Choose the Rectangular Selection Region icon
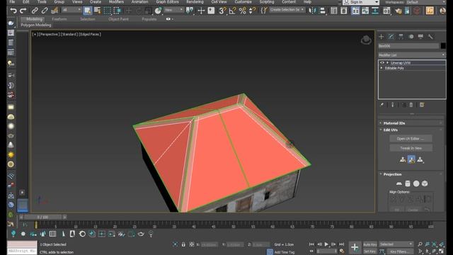This screenshot has width=453, height=255. [108, 11]
